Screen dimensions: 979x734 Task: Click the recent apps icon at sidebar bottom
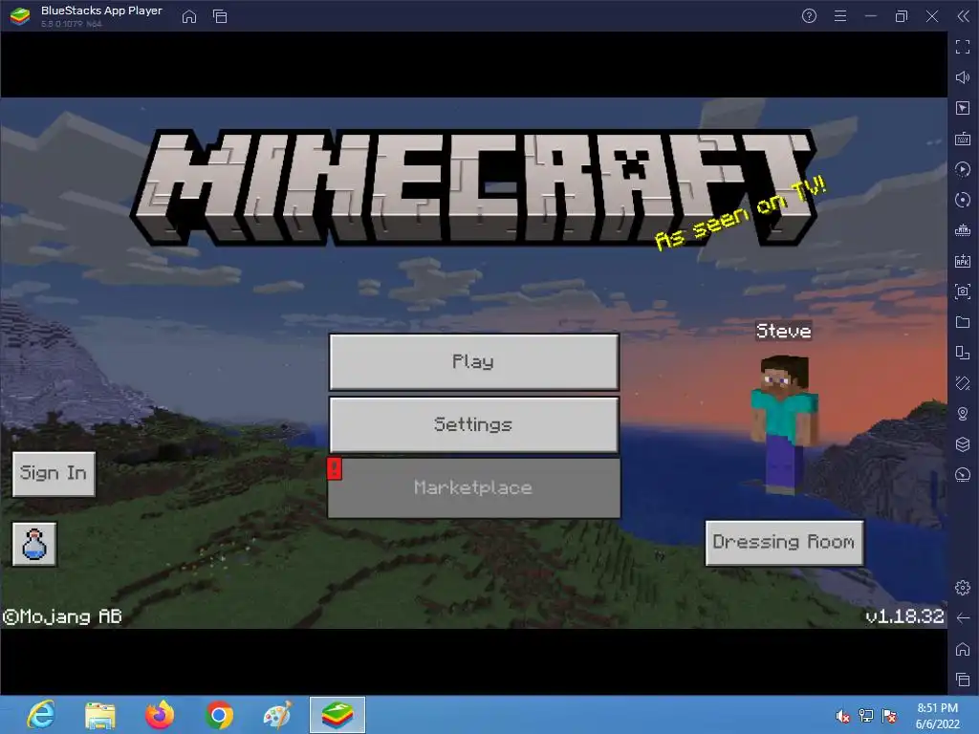click(963, 680)
